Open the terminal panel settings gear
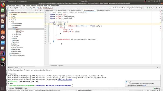The width and height of the screenshot is (163, 91). (x=158, y=68)
